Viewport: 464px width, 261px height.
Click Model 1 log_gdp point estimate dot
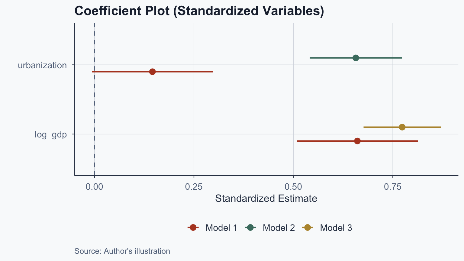(x=357, y=141)
